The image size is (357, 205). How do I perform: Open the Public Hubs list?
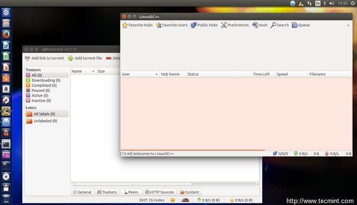tap(204, 25)
